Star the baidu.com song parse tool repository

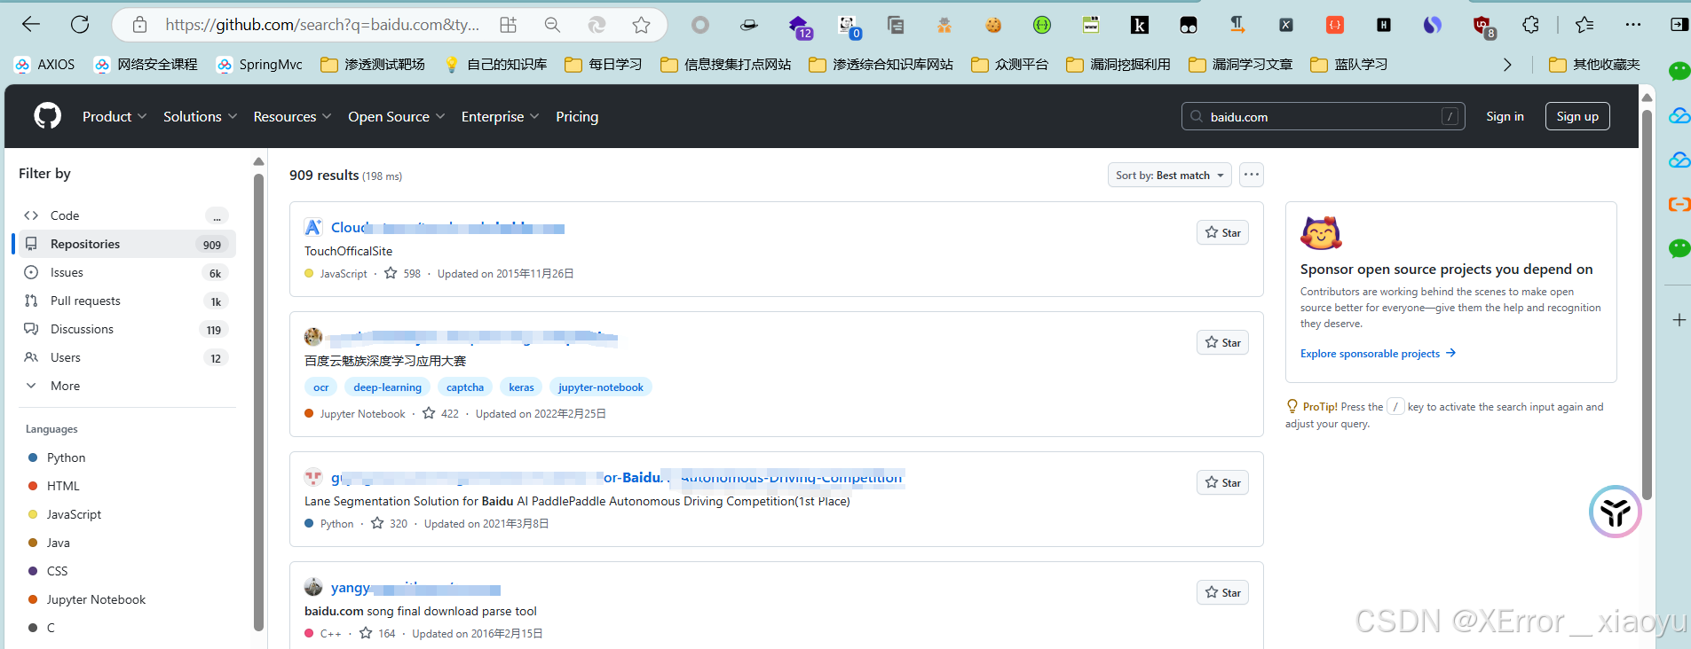coord(1222,592)
